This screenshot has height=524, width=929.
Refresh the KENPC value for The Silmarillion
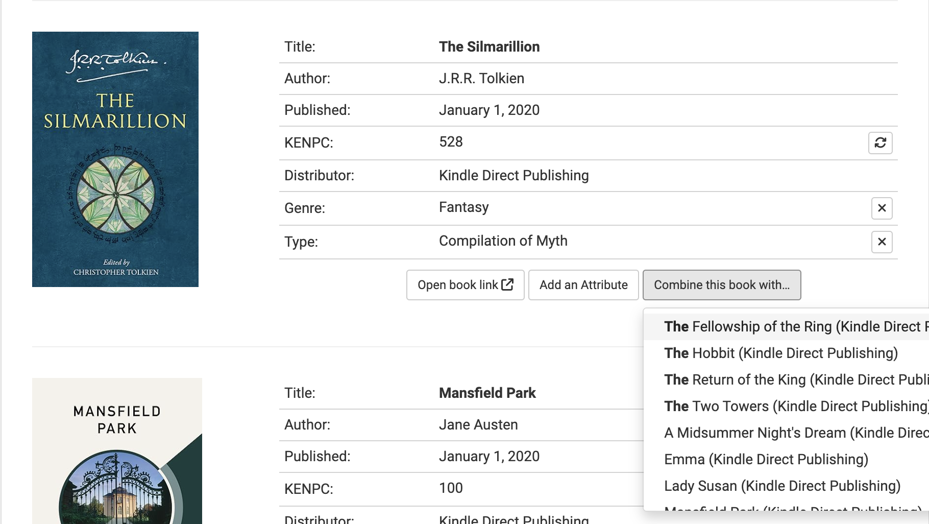click(880, 142)
